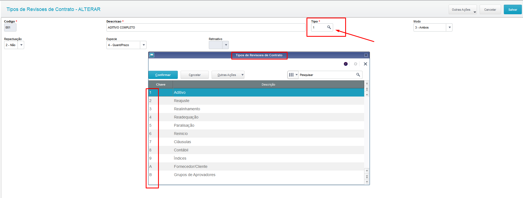Sort by the Chave column header
Viewport: 523px width, 198px height.
click(x=161, y=84)
